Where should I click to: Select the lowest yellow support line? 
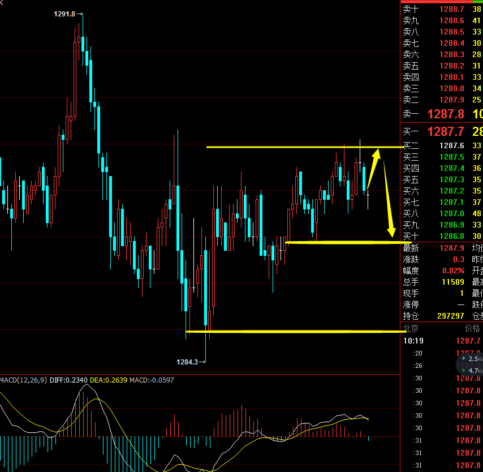(x=294, y=331)
